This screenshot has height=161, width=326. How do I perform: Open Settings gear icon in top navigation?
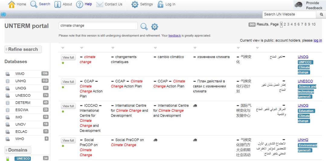point(135,4)
